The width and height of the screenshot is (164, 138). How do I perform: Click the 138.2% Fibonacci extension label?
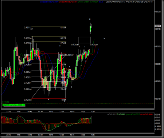pyautogui.click(x=63, y=38)
